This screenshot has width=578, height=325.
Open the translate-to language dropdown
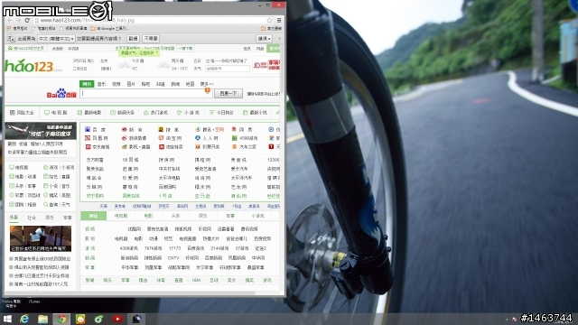coord(56,38)
